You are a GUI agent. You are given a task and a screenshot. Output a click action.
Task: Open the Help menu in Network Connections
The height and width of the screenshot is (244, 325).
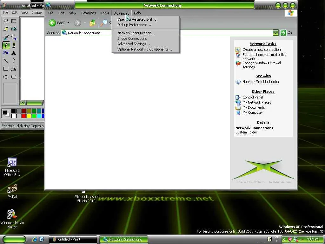137,13
